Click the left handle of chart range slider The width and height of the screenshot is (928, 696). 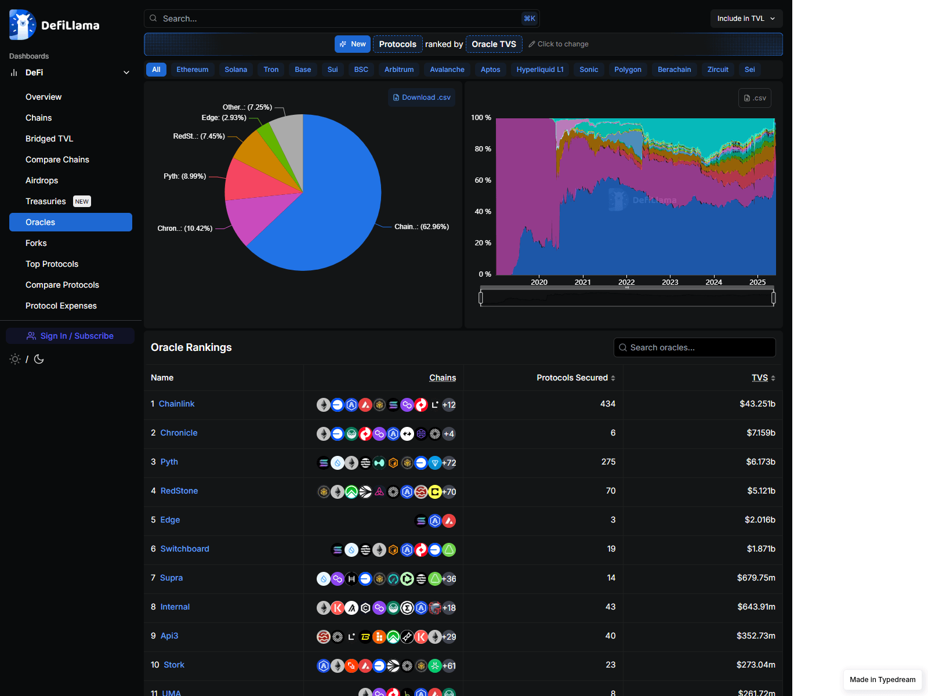[x=481, y=298]
